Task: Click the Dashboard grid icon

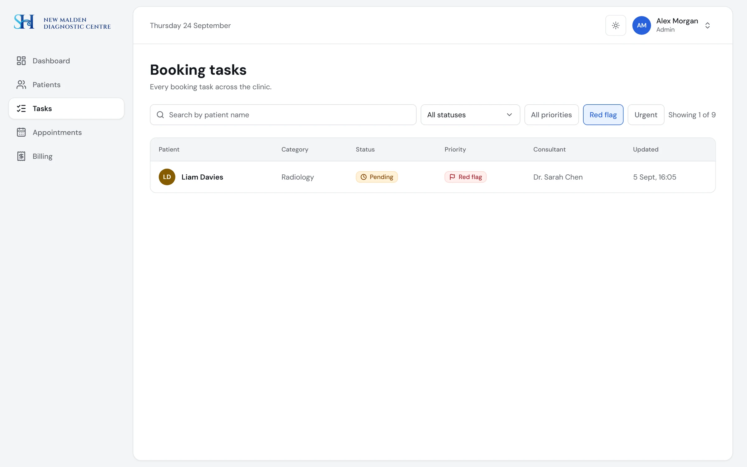Action: pos(21,61)
